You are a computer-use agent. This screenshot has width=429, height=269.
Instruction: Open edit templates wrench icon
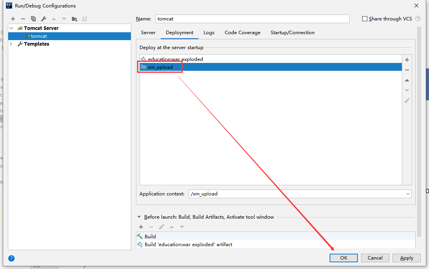coord(44,19)
